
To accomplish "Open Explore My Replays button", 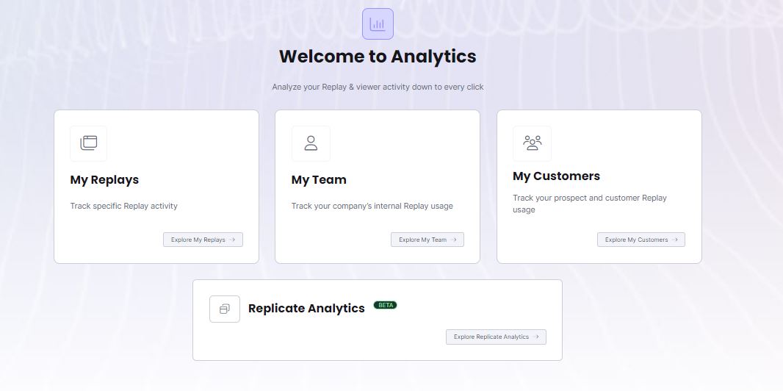I will 203,240.
